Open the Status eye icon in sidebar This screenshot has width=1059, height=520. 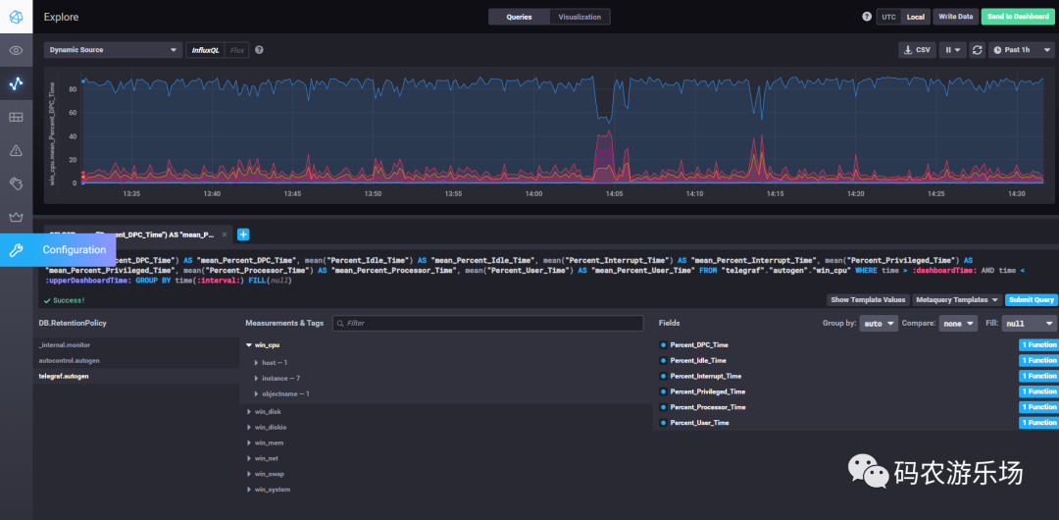(x=16, y=50)
